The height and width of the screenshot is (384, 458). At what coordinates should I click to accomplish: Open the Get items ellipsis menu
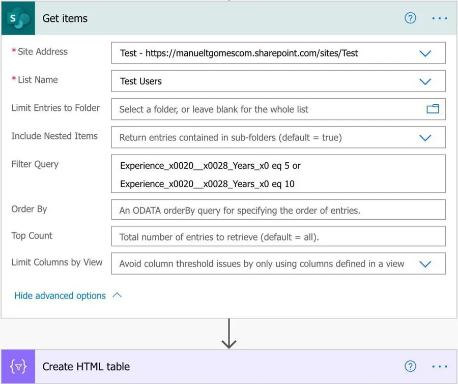coord(439,18)
